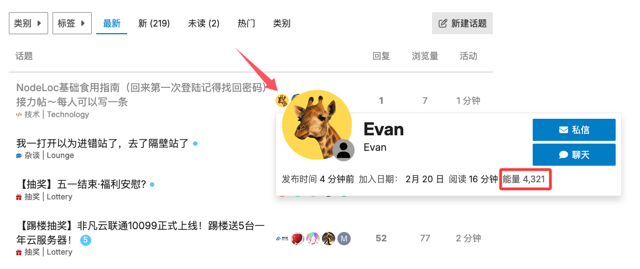This screenshot has height=269, width=640.
Task: Click the red heart poster avatar
Action: [298, 239]
